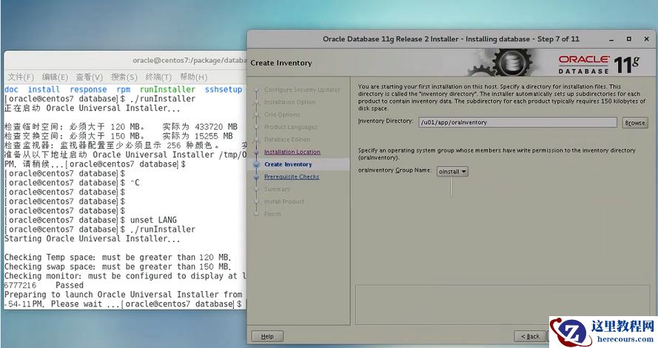Screen dimensions: 658x348
Task: Open the 编辑(E) menu in terminal
Action: coord(55,77)
